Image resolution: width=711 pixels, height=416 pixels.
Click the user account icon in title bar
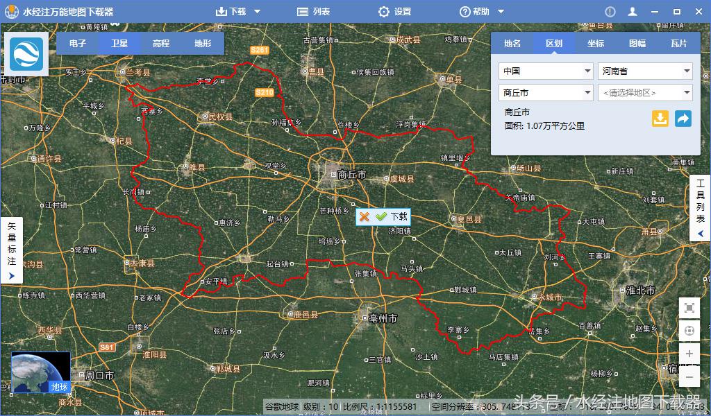[631, 11]
